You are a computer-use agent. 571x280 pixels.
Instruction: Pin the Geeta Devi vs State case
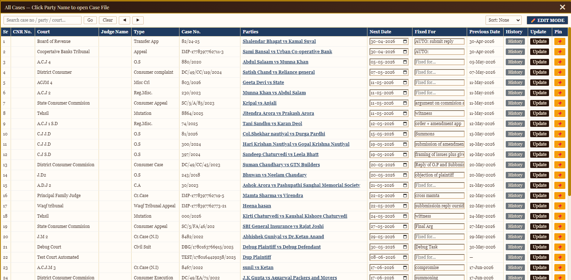coord(559,83)
